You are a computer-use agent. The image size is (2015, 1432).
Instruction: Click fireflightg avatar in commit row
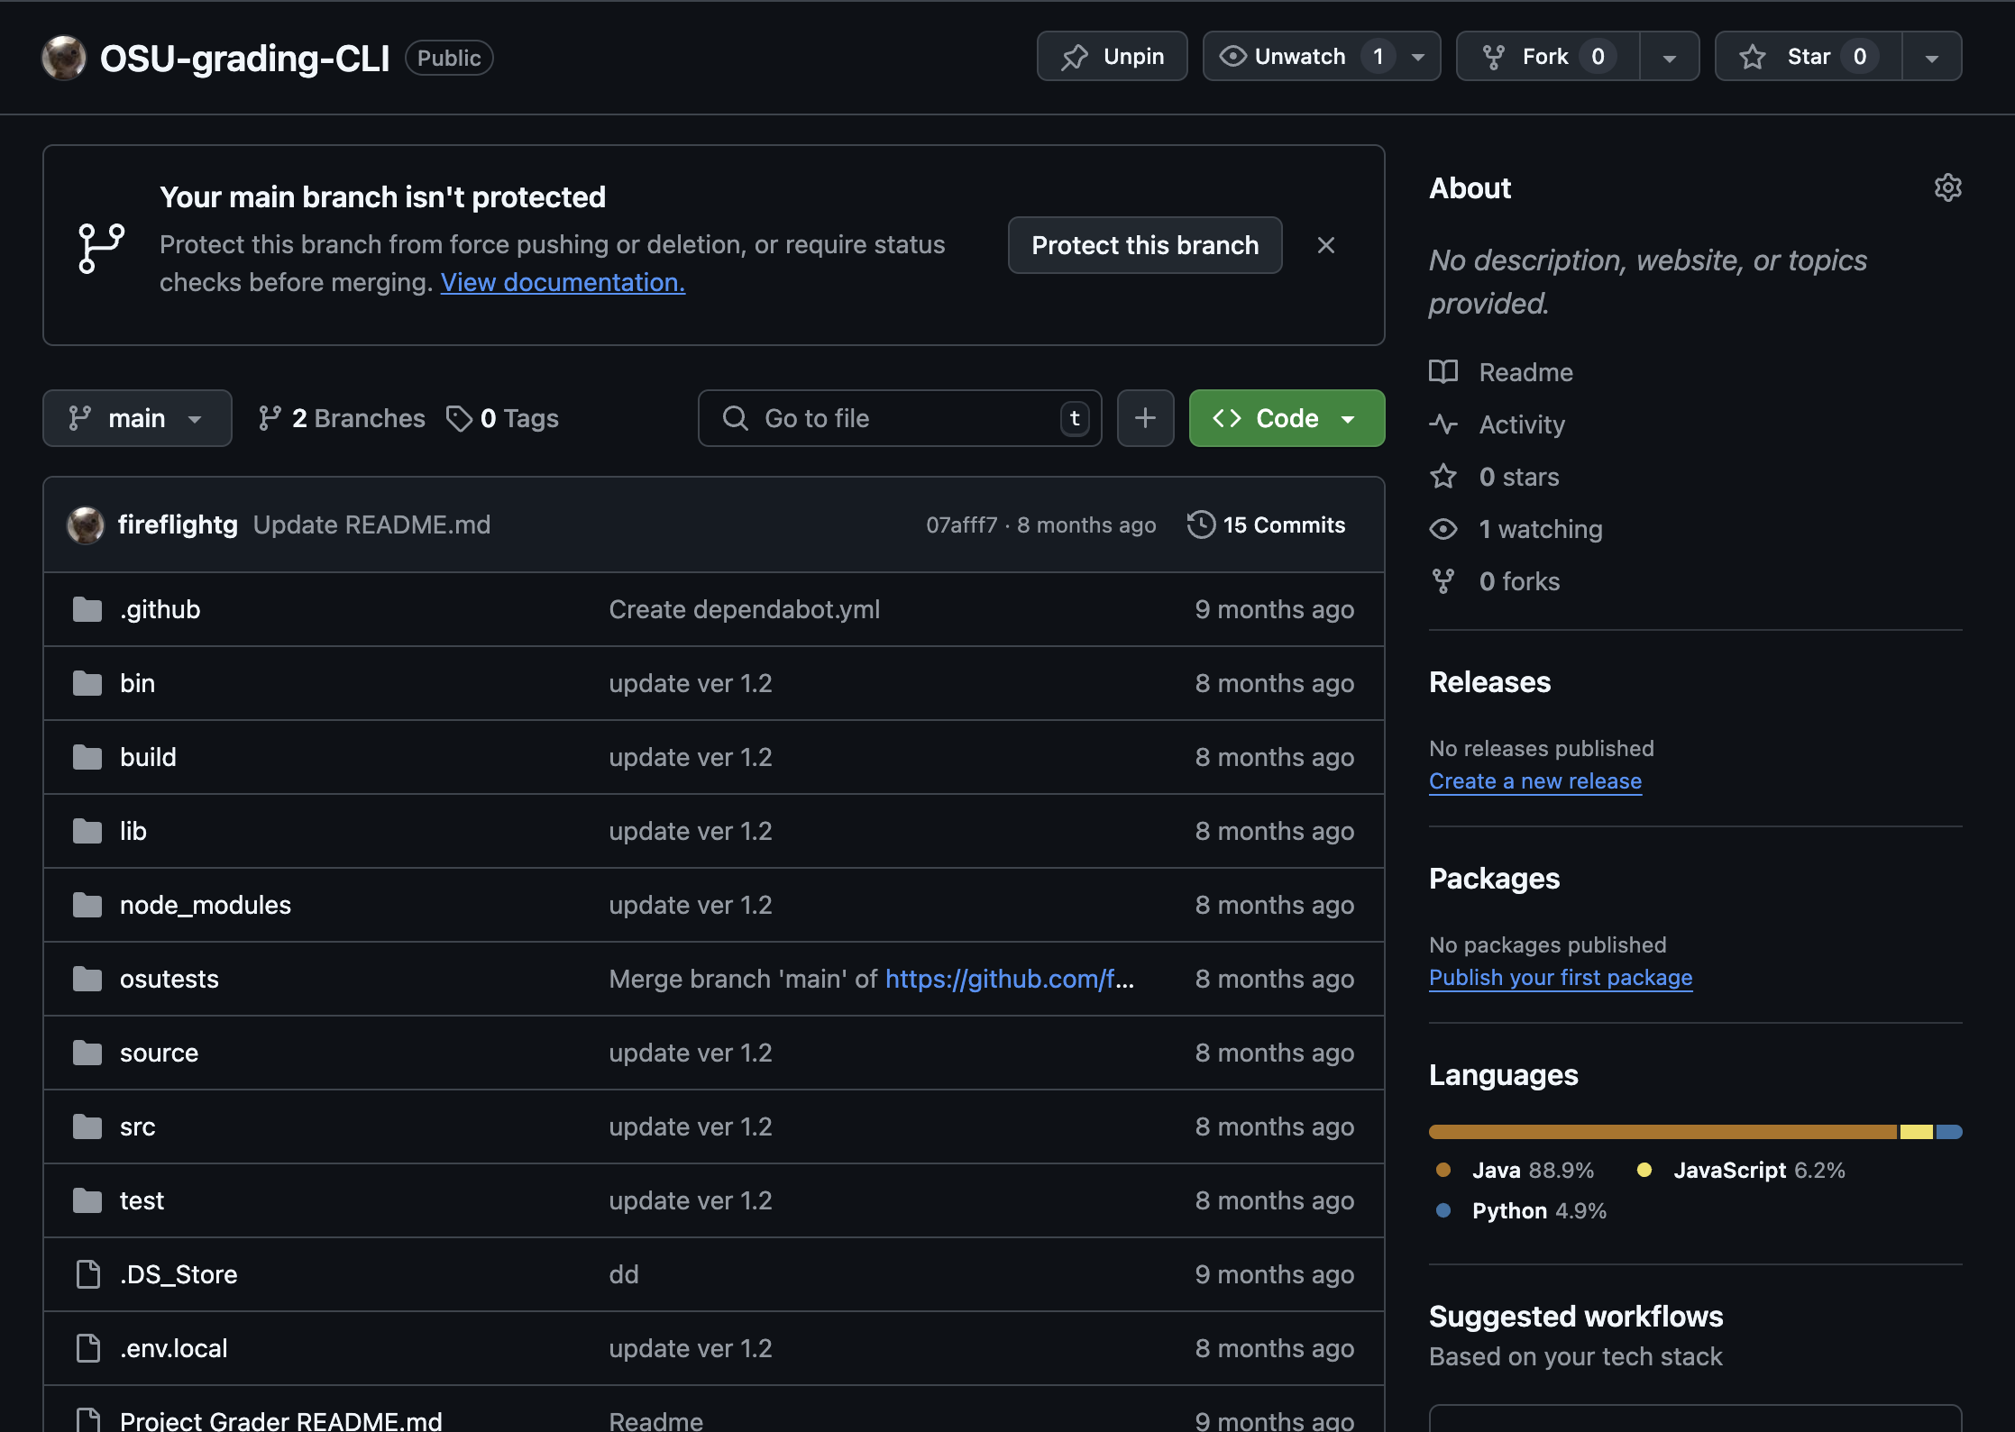pyautogui.click(x=86, y=525)
